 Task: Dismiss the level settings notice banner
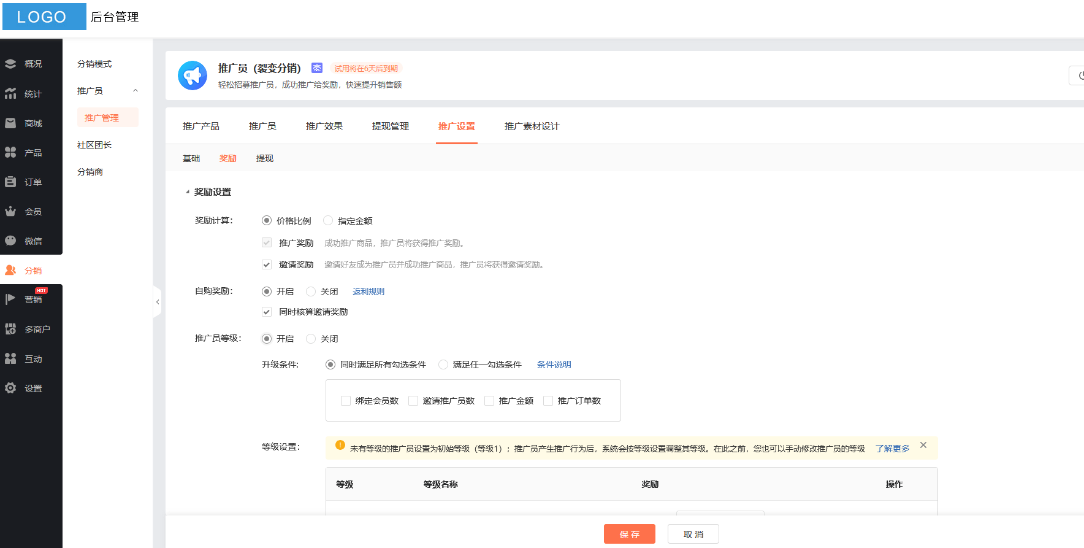click(x=923, y=445)
